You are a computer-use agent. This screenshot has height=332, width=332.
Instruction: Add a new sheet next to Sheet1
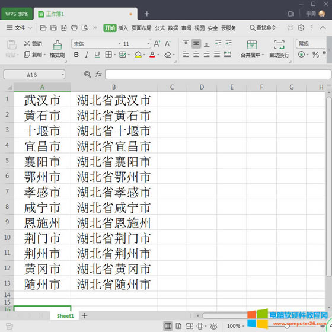click(x=84, y=315)
